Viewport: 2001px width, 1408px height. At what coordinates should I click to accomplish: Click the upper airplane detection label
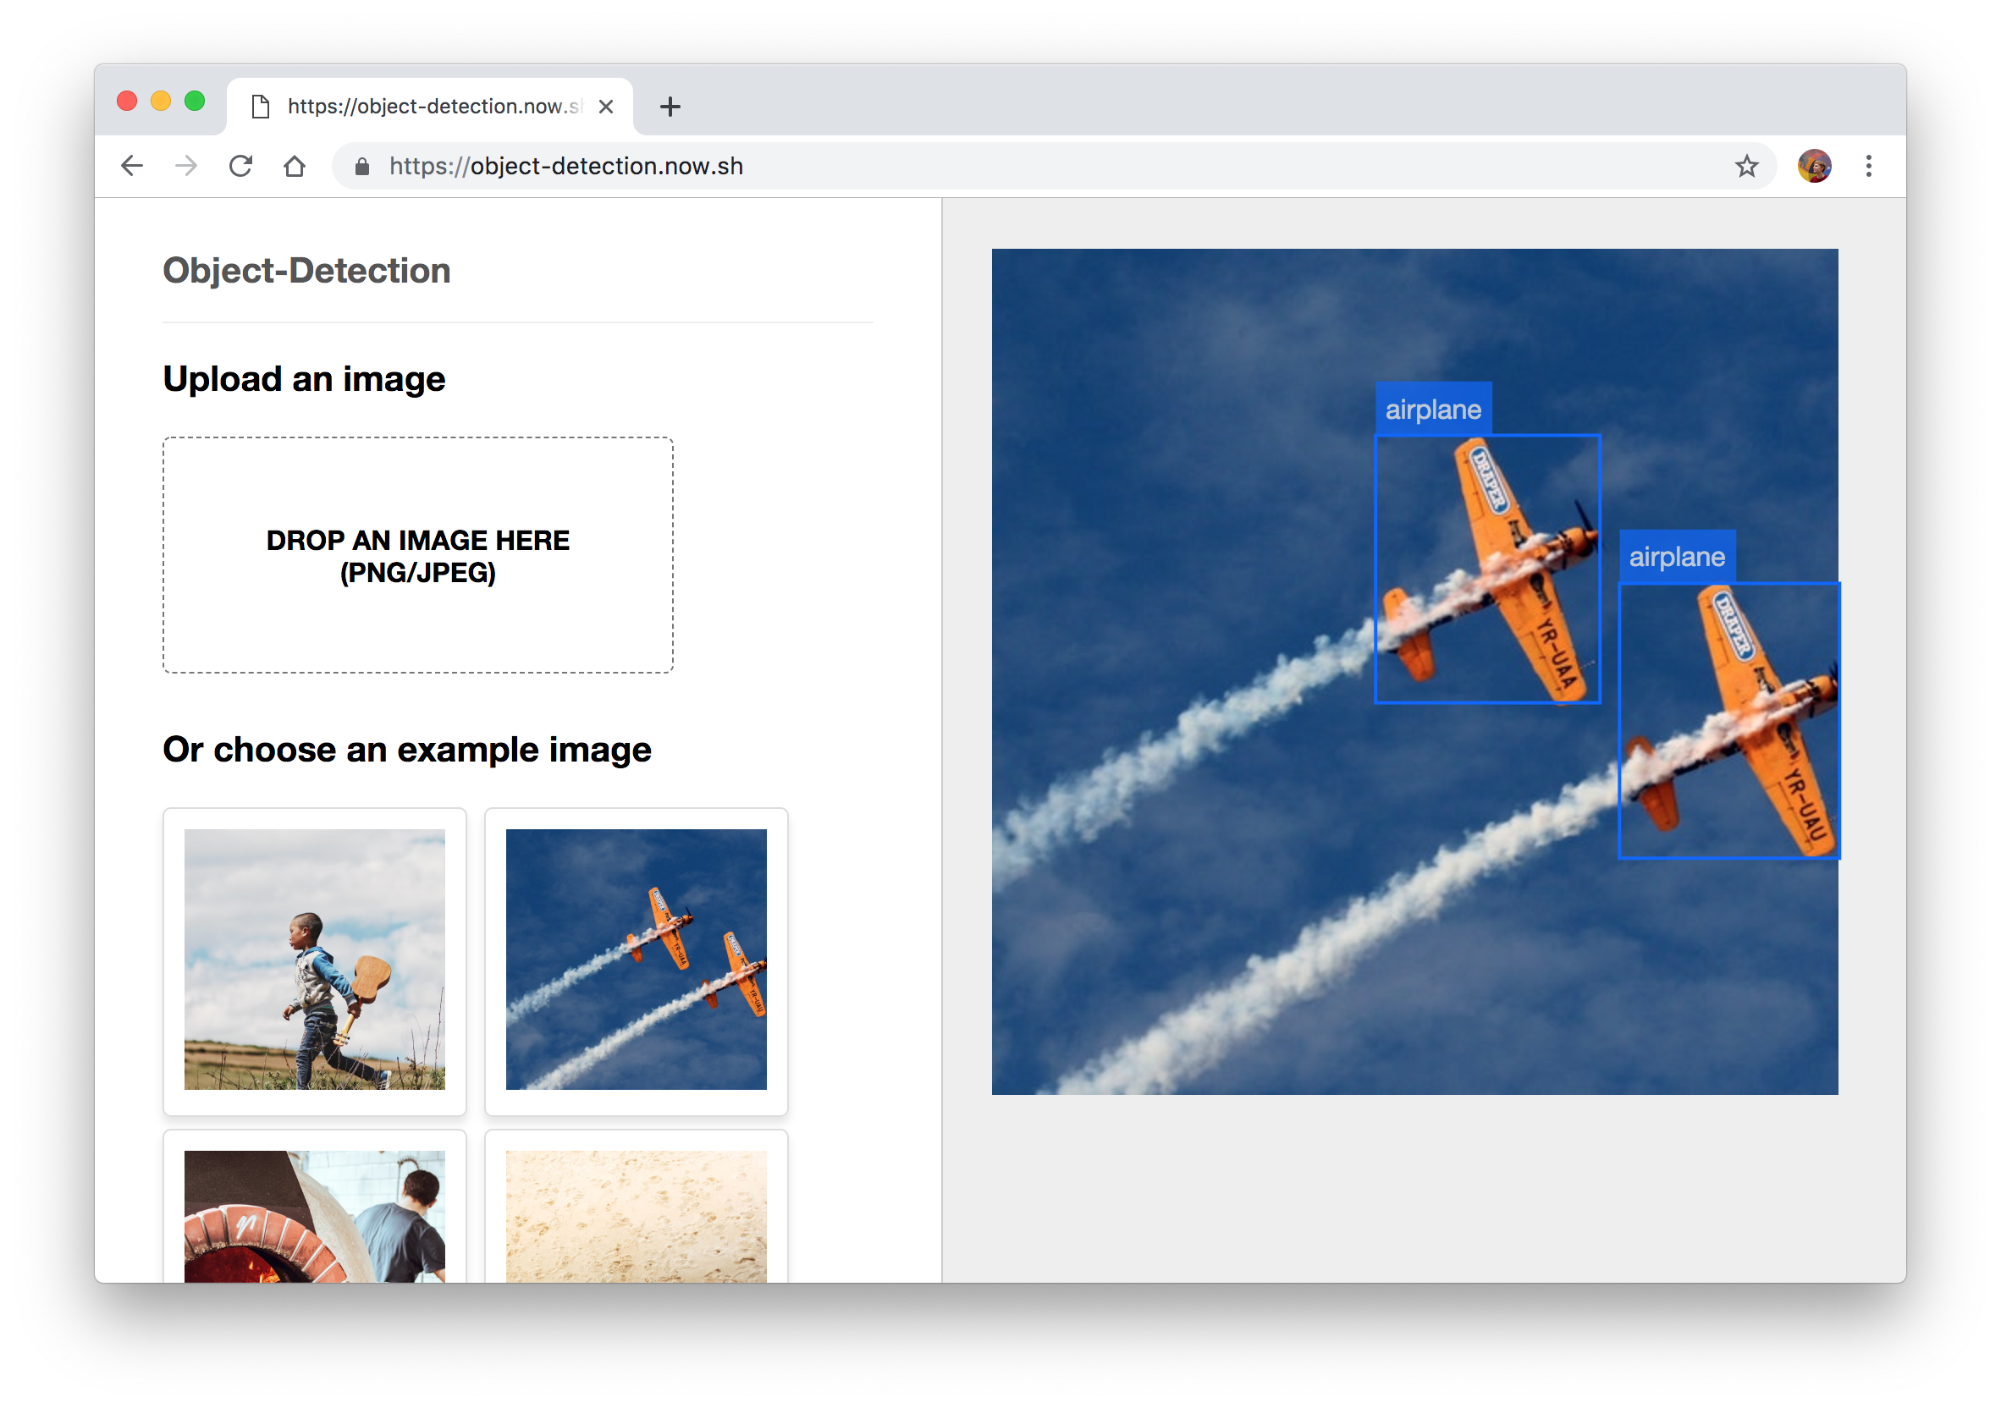pyautogui.click(x=1433, y=409)
